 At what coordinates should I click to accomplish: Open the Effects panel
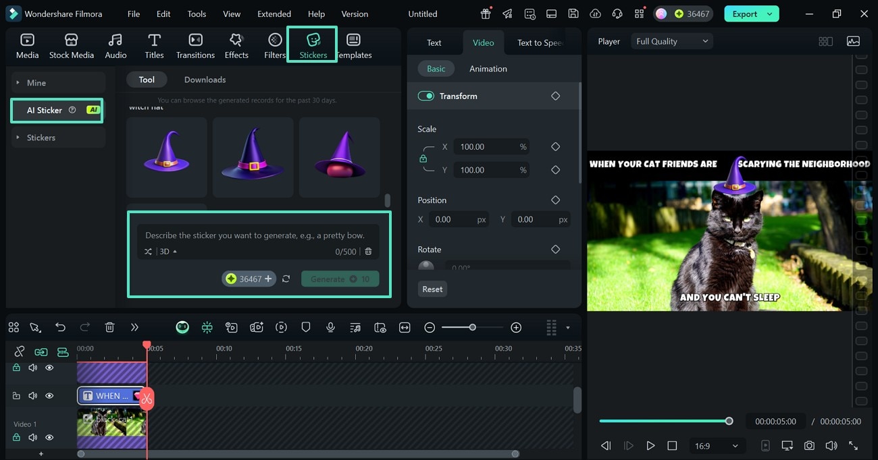[236, 46]
